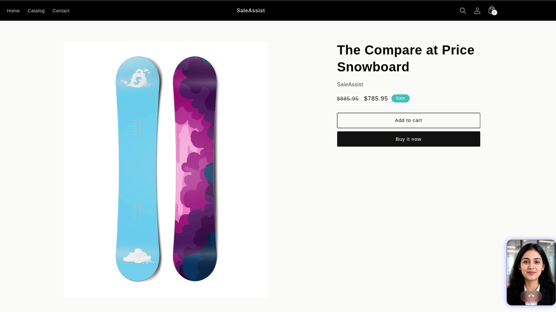
Task: Click The Compare at Price Snowboard title
Action: click(x=406, y=59)
